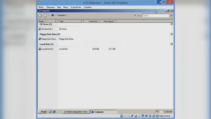The width and height of the screenshot is (211, 119).
Task: Open recent pages dropdown beside Forward arrow
Action: pyautogui.click(x=49, y=16)
